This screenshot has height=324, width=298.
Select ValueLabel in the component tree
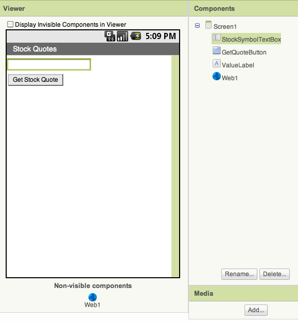pos(238,65)
